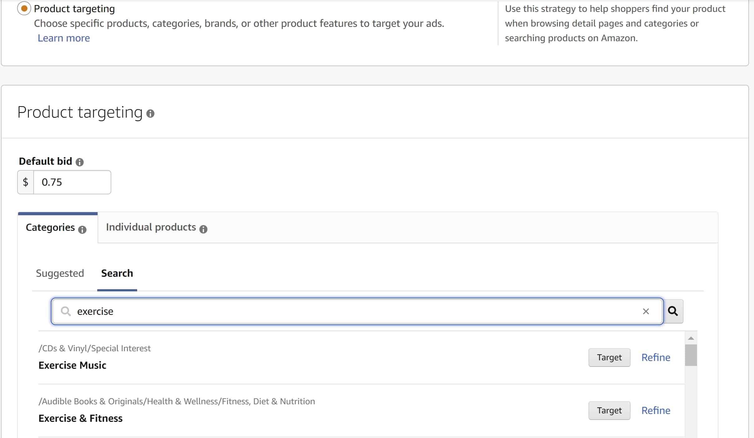Target the Exercise Music category

609,358
